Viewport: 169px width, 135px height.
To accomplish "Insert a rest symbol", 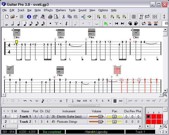I will 66,23.
